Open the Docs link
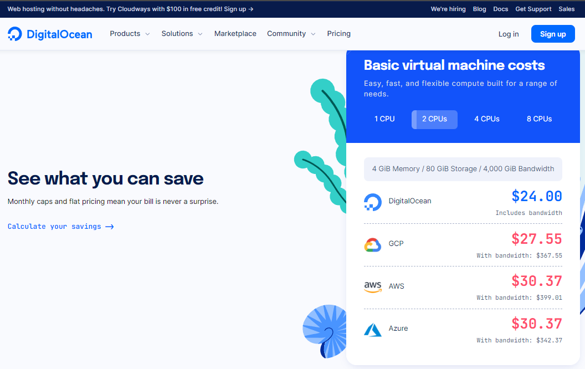 (501, 9)
